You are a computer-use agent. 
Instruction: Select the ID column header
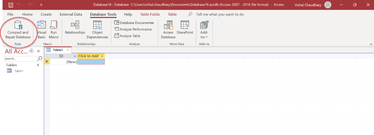pos(61,56)
